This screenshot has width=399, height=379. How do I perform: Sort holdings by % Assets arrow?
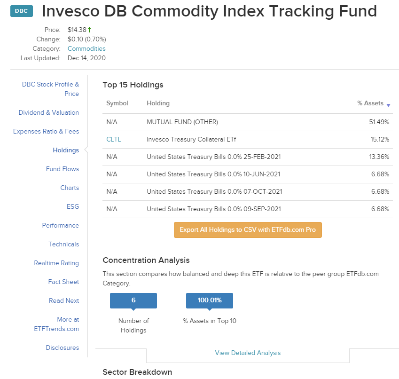click(388, 104)
